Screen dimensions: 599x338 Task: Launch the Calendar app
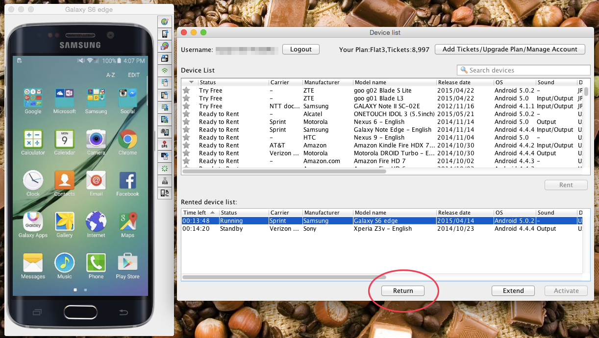click(x=65, y=142)
